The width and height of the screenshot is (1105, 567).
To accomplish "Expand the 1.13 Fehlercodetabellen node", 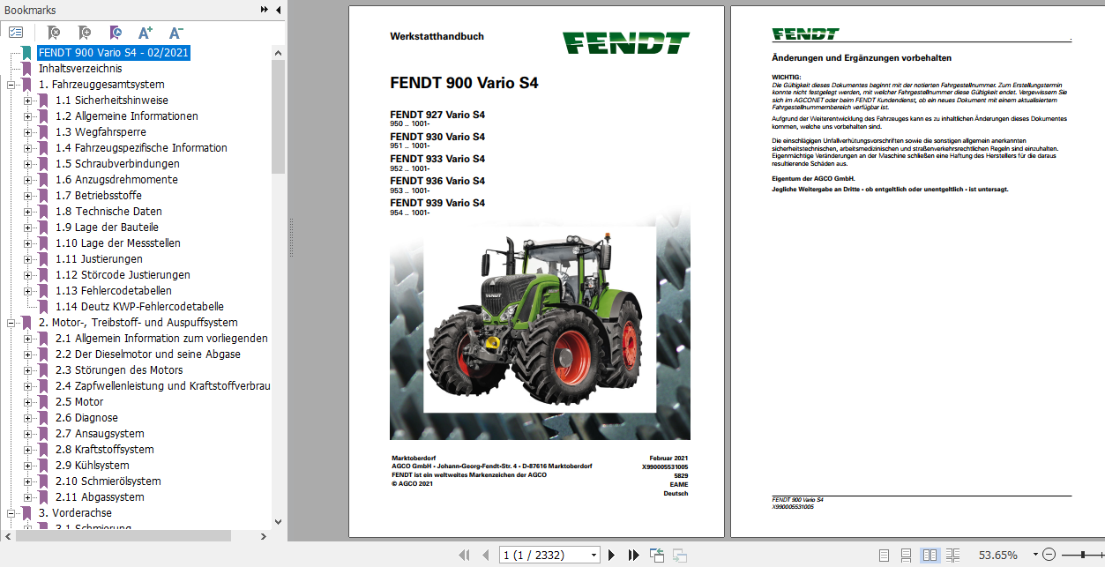I will coord(27,291).
